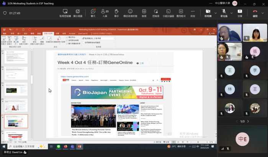Go to next page of participant videos
The width and height of the screenshot is (268, 157).
click(248, 121)
